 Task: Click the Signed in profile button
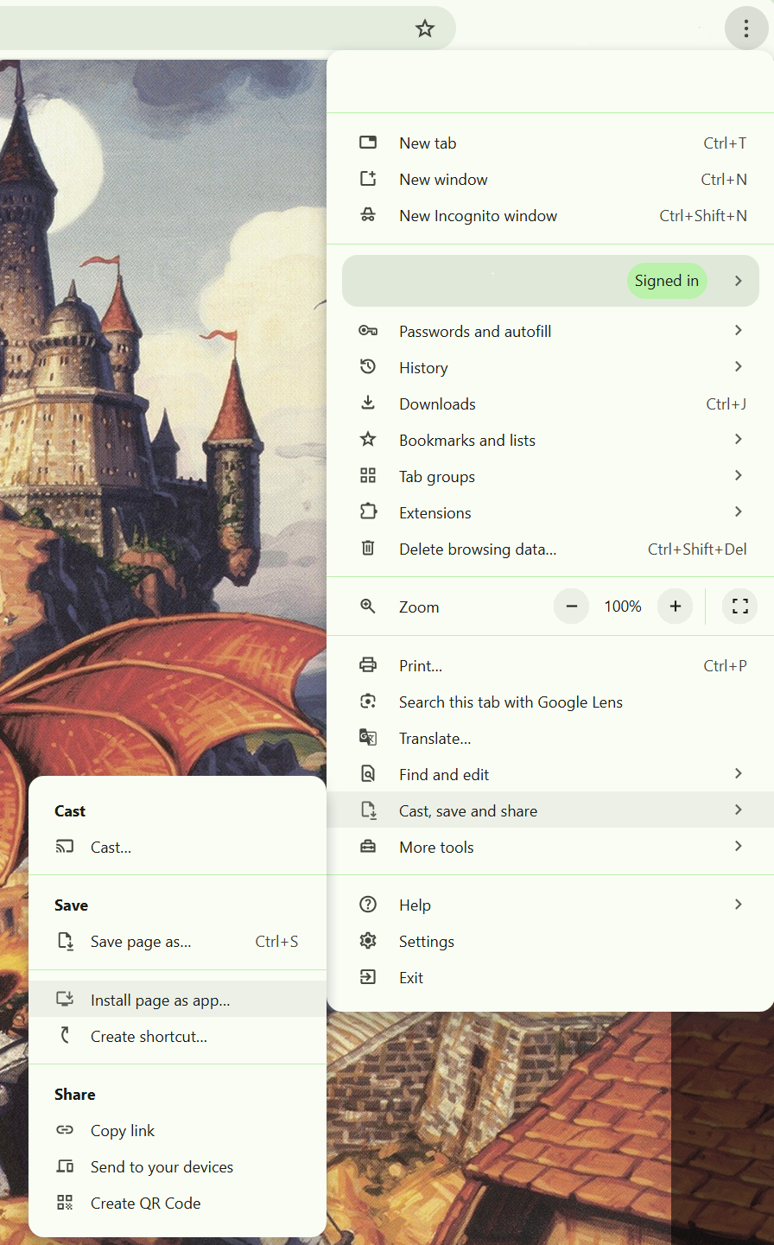coord(666,280)
